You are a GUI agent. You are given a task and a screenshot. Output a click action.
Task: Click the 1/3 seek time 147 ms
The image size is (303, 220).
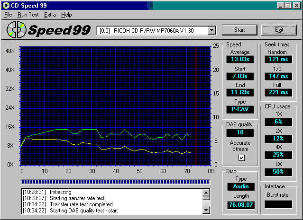(x=278, y=76)
